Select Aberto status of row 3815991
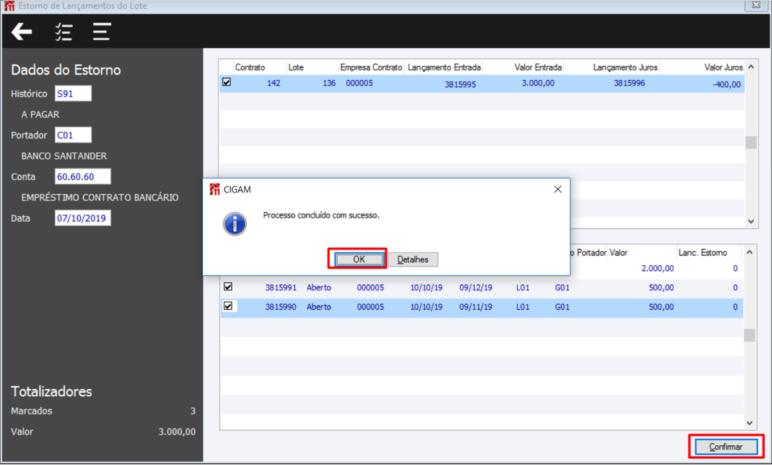 pyautogui.click(x=319, y=288)
